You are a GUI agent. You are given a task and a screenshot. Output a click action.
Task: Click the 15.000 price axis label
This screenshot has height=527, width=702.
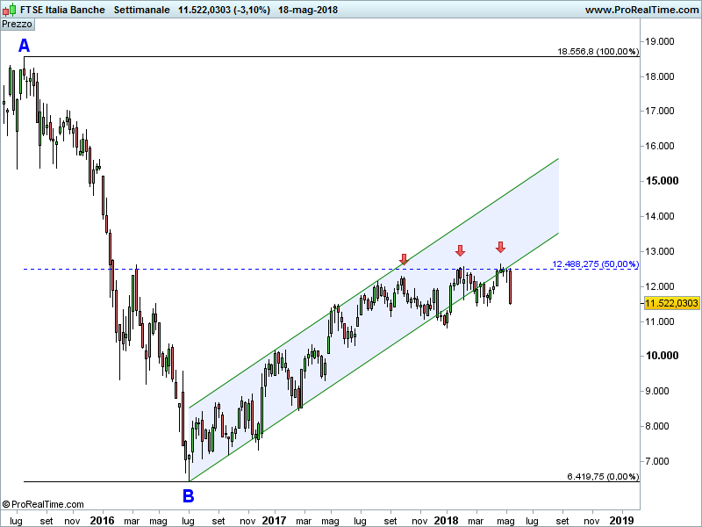(662, 181)
